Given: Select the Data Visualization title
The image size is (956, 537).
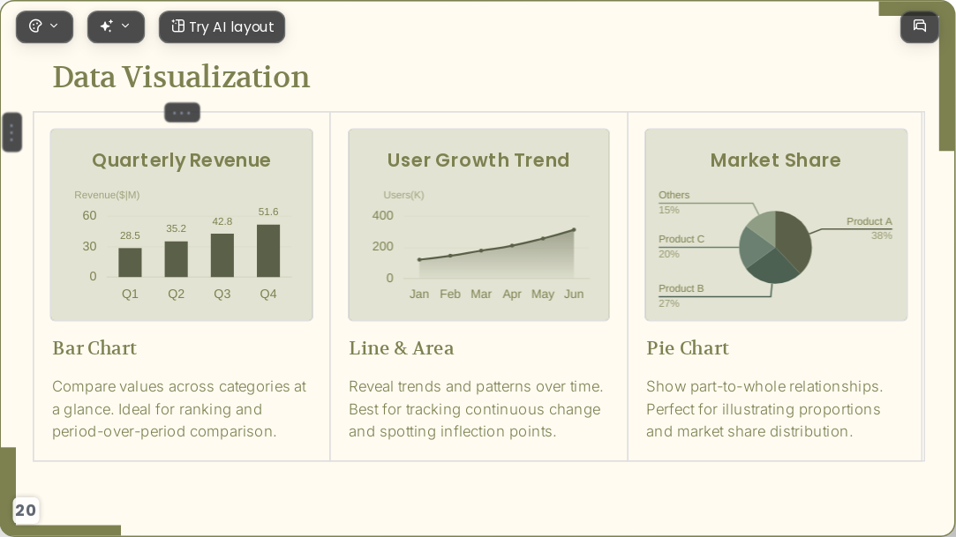Looking at the screenshot, I should [181, 77].
